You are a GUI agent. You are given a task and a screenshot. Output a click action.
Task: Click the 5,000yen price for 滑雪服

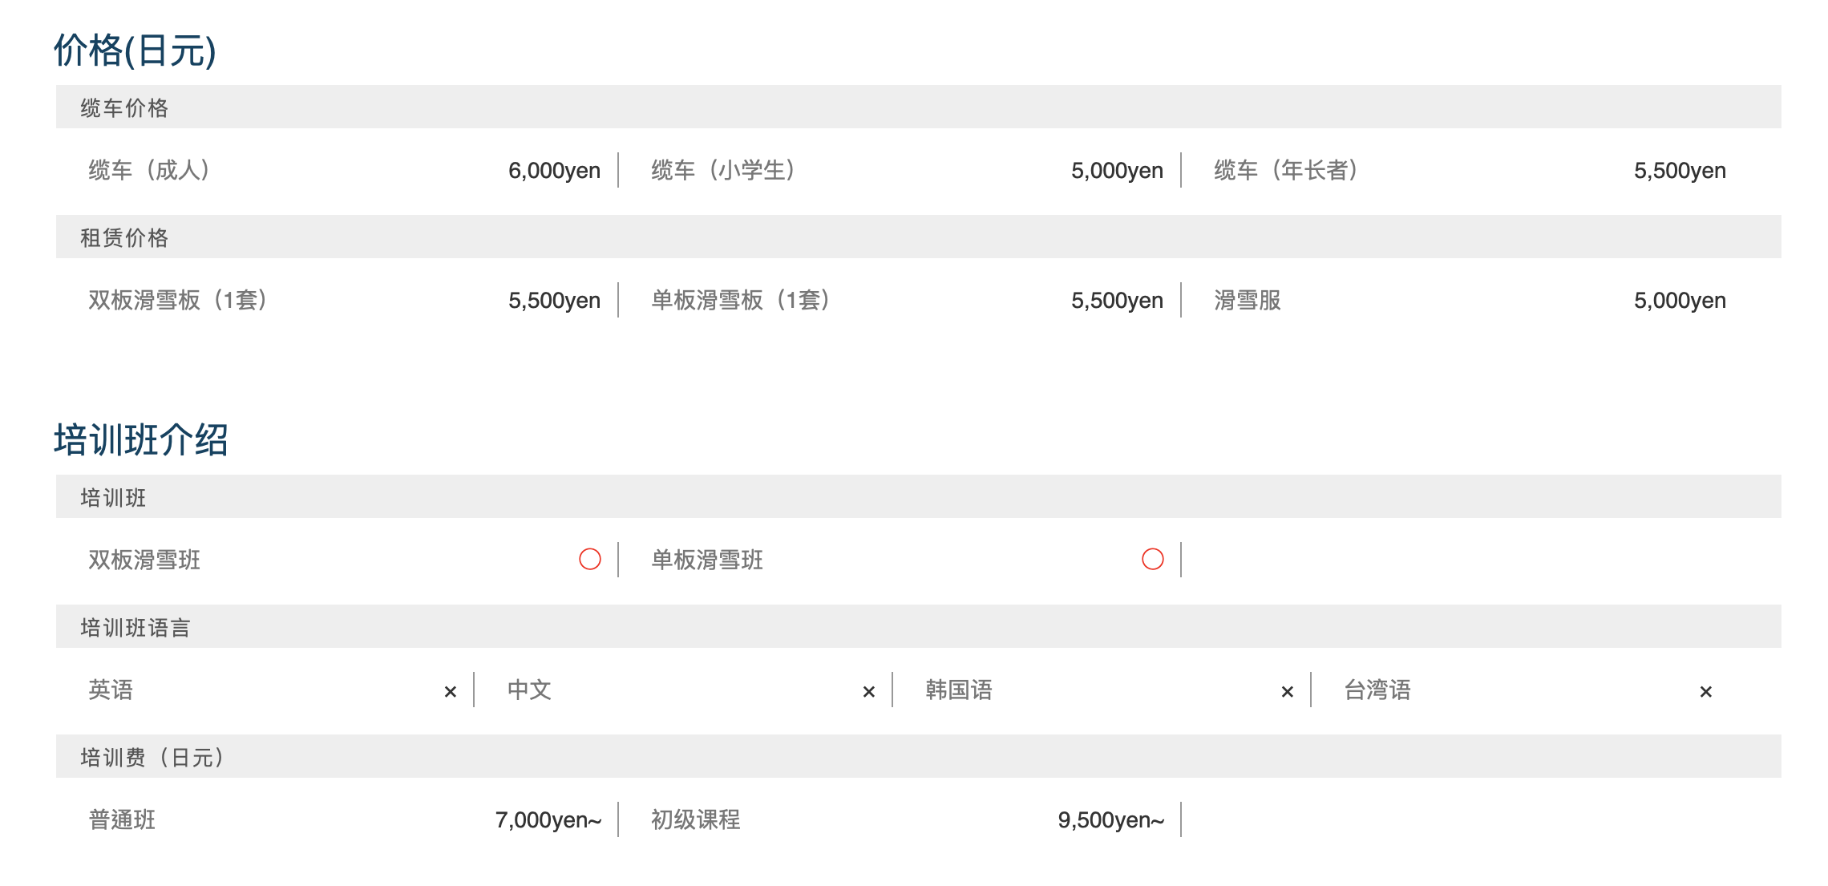pos(1680,300)
